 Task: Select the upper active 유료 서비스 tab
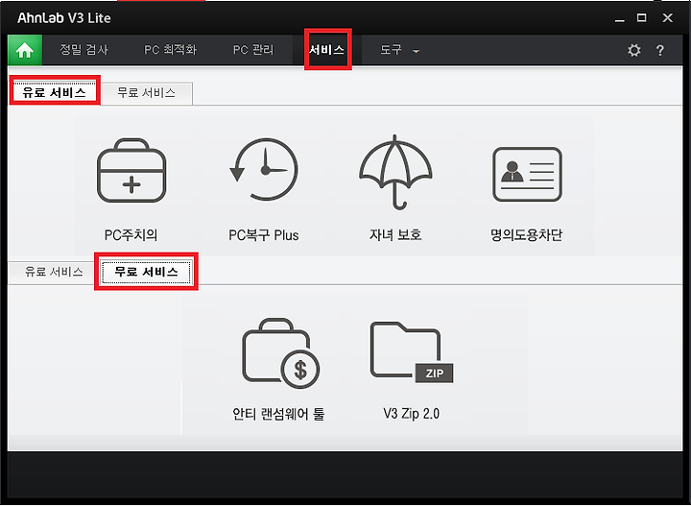coord(54,92)
